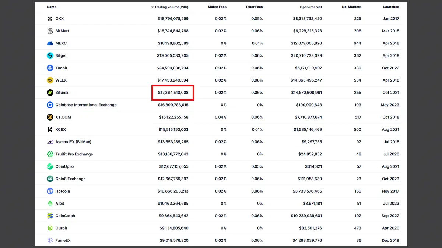Open the AscendEX (BitMax) name link
Image resolution: width=442 pixels, height=248 pixels.
click(73, 142)
